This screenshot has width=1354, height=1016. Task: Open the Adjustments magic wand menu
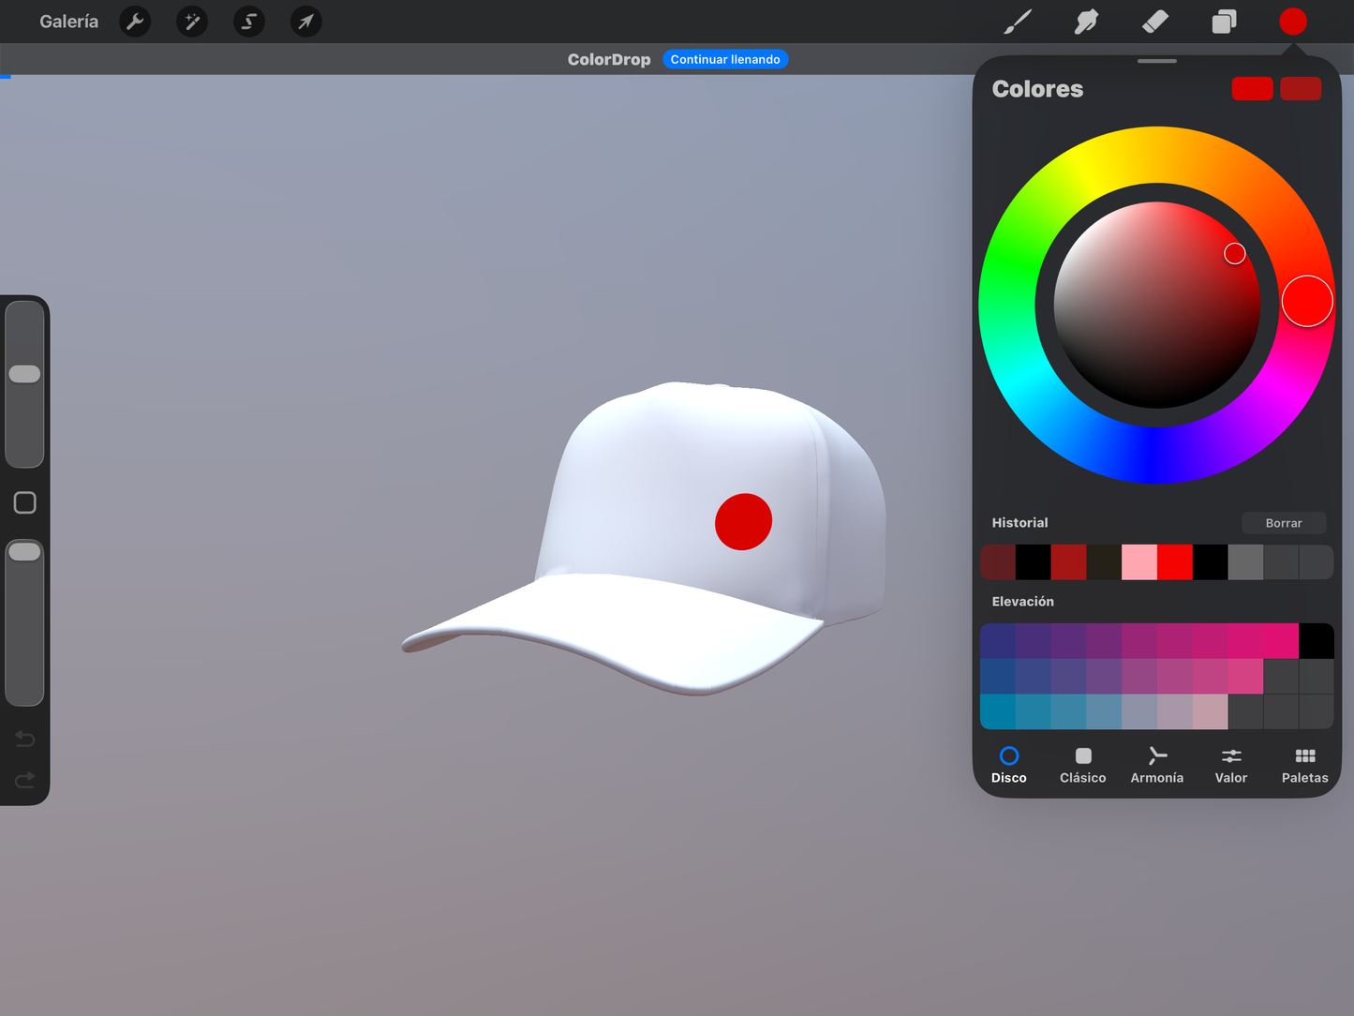(192, 22)
